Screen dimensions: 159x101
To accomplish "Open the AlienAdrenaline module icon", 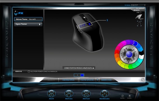I will pos(104,93).
